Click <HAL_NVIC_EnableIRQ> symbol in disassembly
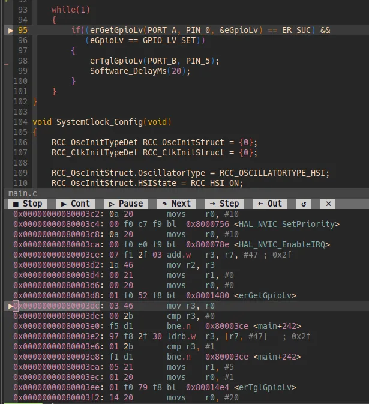369x404 pixels. click(x=282, y=244)
